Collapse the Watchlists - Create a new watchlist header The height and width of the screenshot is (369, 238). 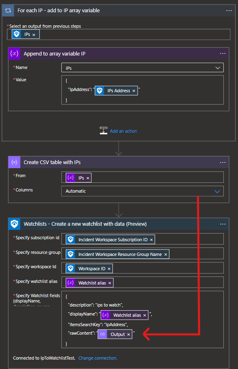[x=119, y=224]
